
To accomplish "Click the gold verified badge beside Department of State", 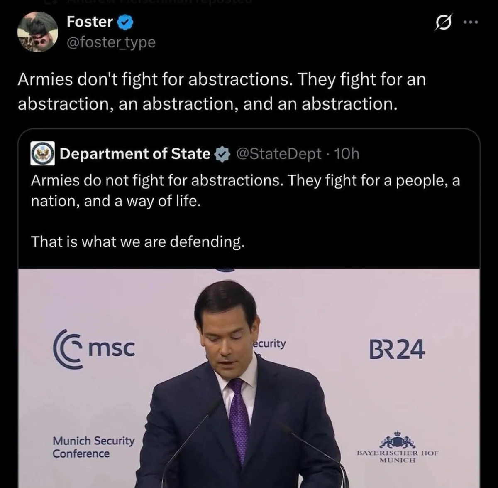I will (x=223, y=153).
